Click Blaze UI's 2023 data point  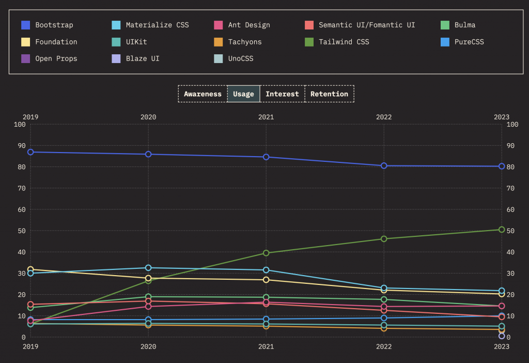click(502, 336)
